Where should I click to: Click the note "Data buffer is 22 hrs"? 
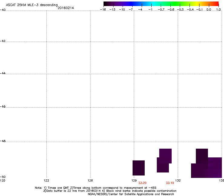[110, 191]
